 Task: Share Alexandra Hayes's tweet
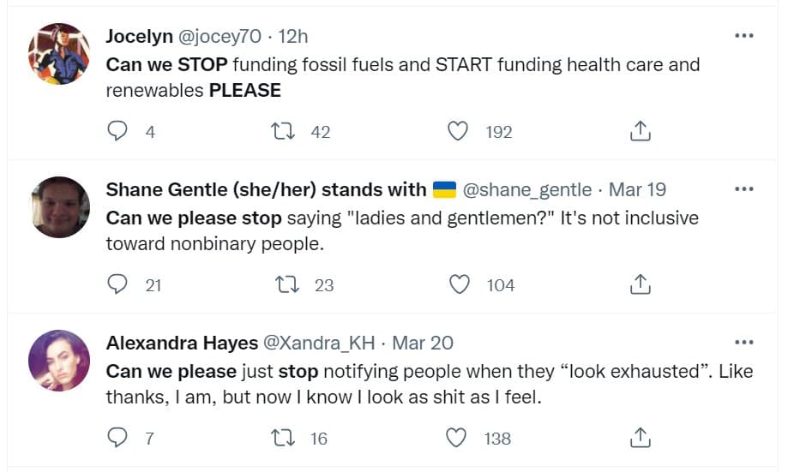[641, 438]
